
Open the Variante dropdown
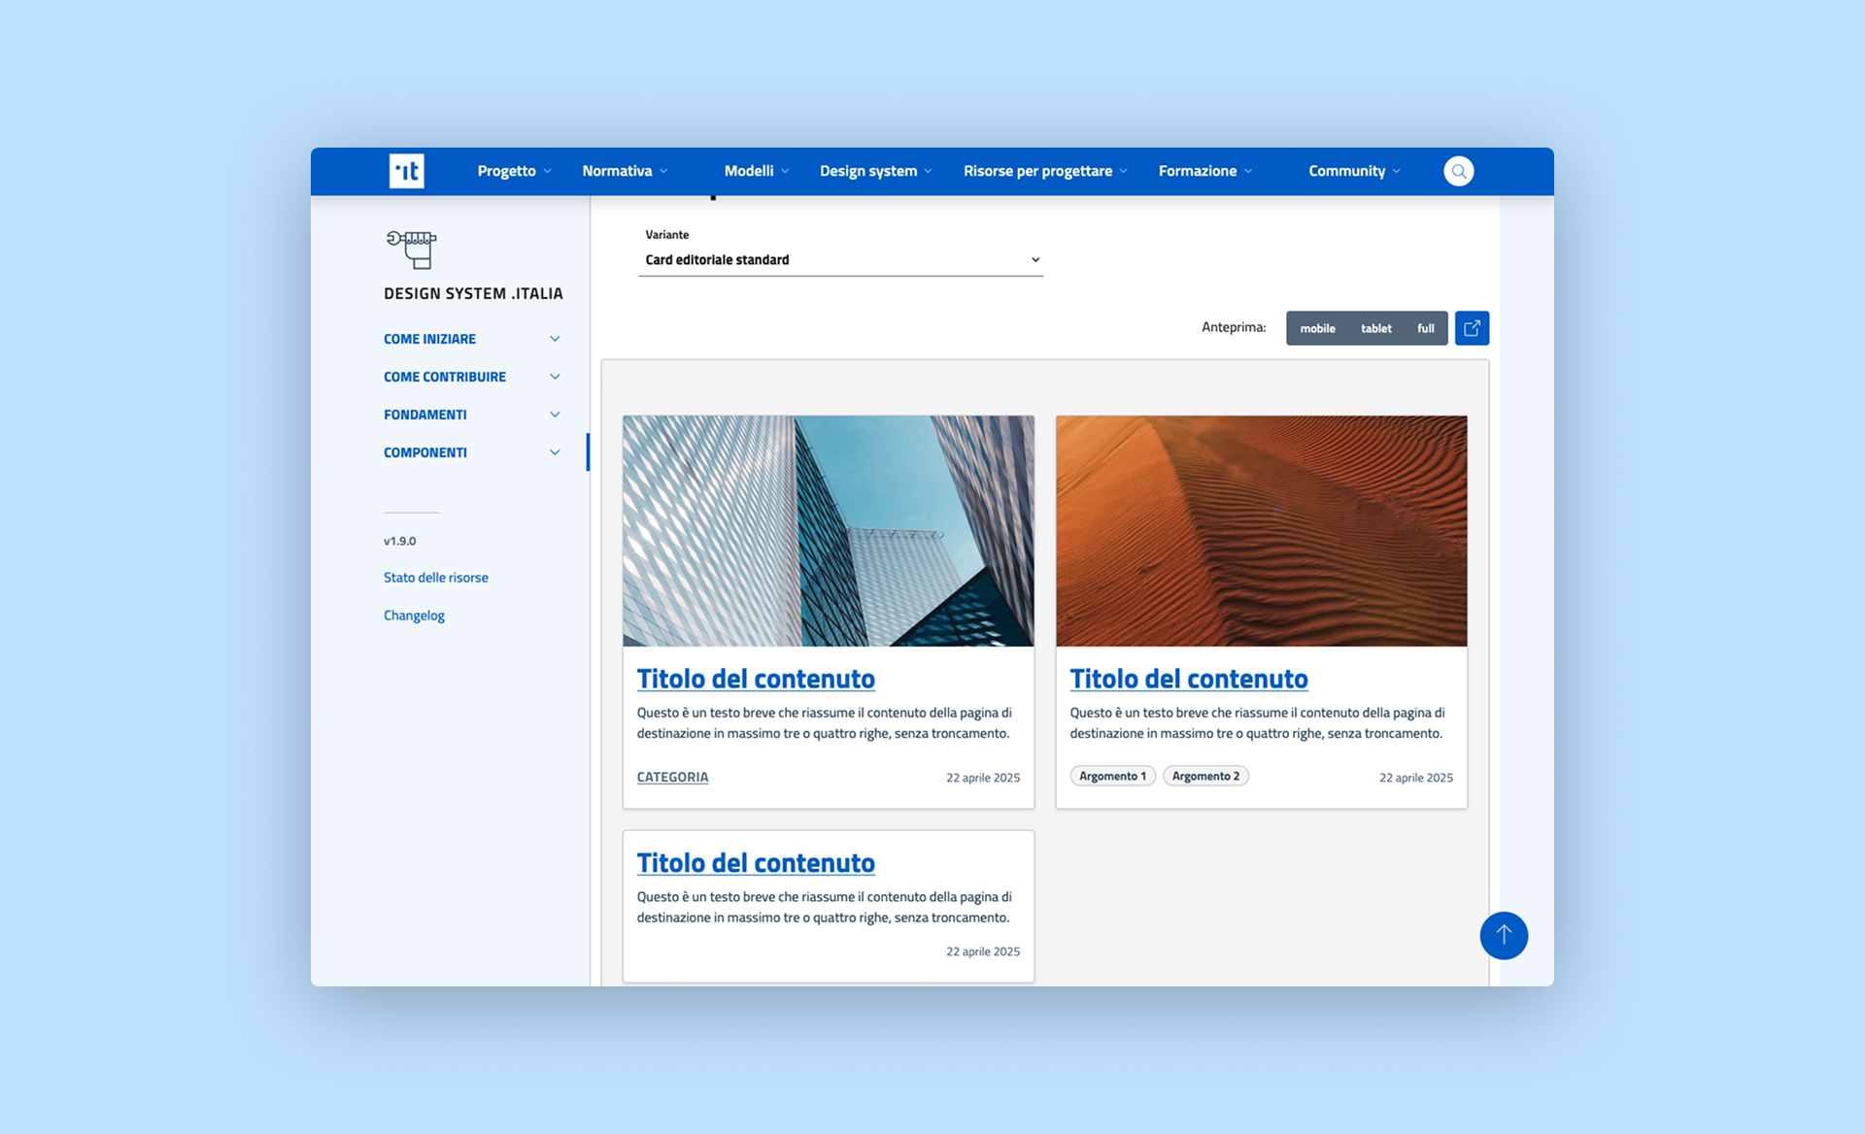(840, 260)
